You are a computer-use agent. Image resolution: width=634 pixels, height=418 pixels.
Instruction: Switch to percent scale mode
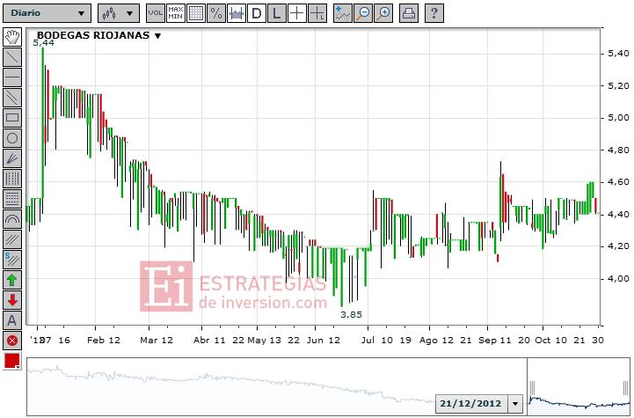216,13
